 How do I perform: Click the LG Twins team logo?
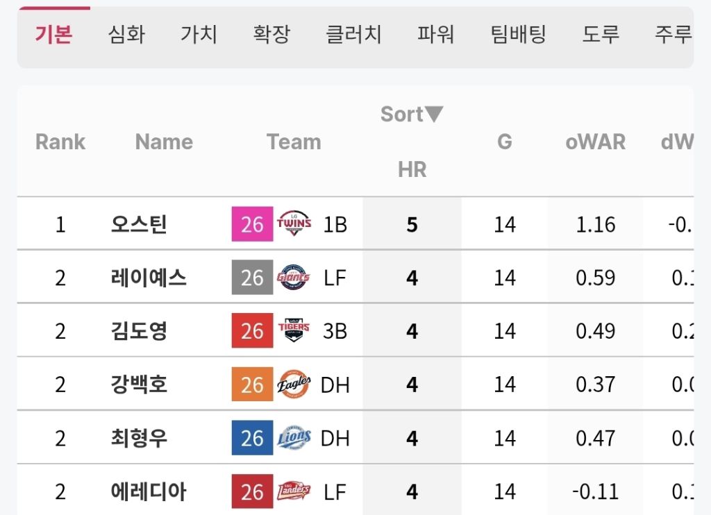click(294, 224)
